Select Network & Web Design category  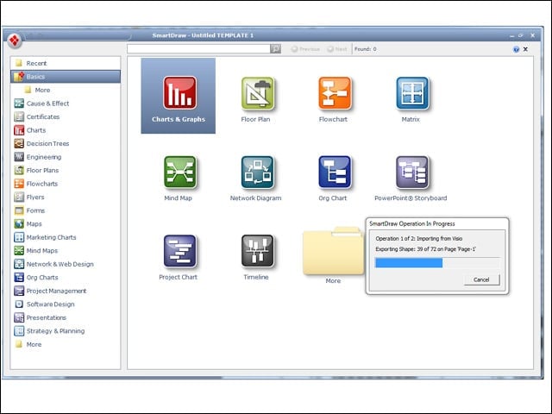coord(53,264)
